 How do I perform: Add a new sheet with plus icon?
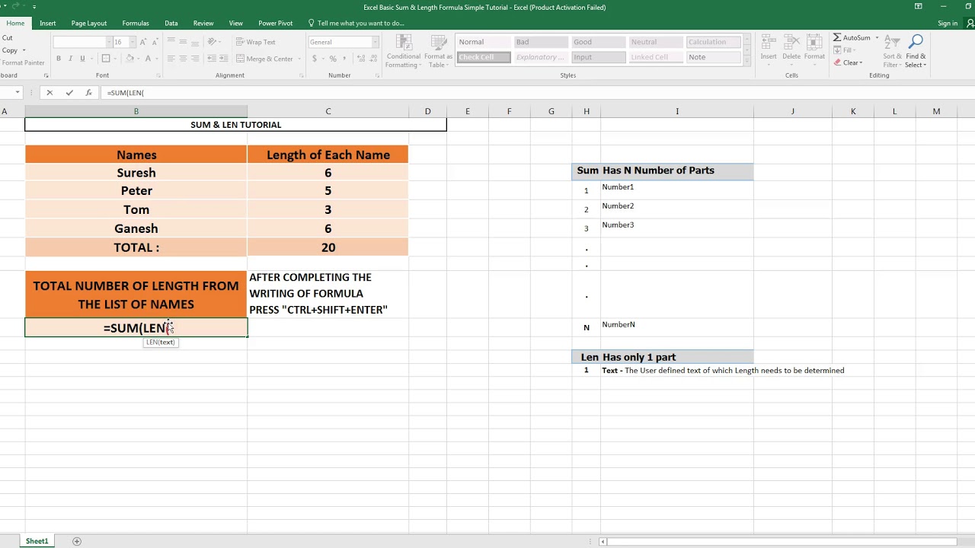tap(76, 541)
